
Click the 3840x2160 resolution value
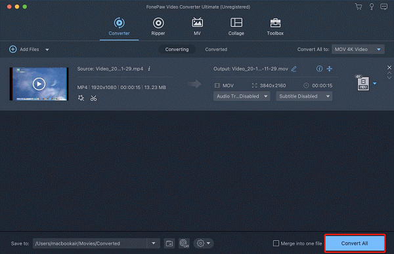pos(273,86)
